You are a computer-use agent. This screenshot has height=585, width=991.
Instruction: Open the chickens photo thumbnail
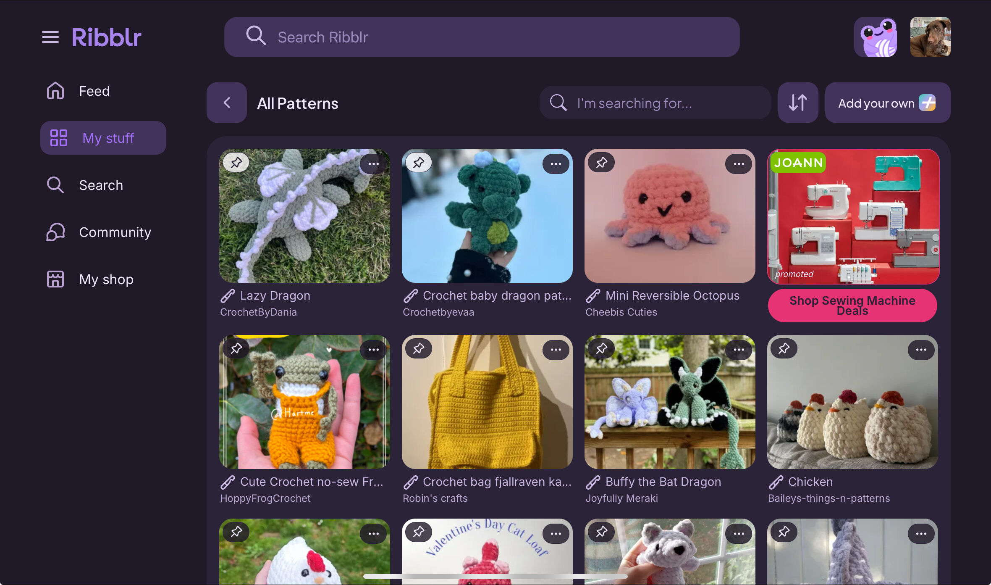point(852,402)
